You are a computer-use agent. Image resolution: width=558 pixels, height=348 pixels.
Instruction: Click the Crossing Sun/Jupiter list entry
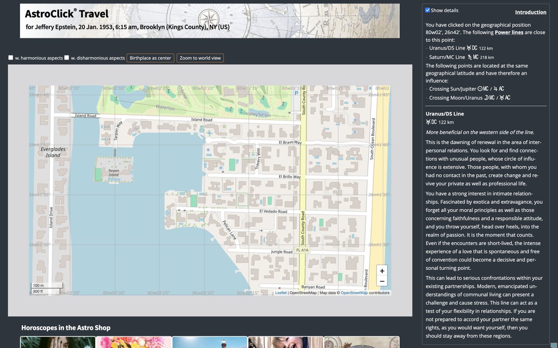point(466,89)
